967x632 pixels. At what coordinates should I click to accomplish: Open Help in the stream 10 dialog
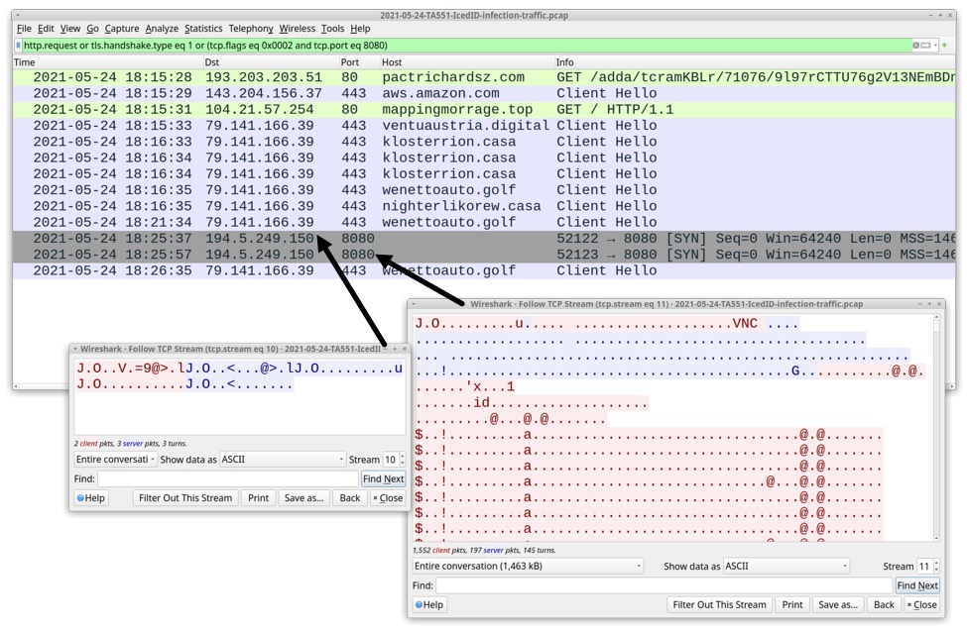click(x=91, y=498)
